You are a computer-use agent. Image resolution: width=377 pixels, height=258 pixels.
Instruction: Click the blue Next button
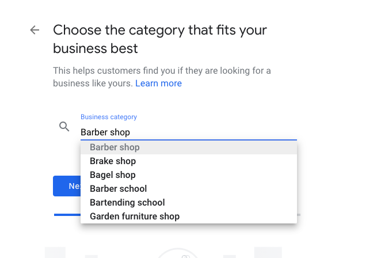coord(67,186)
